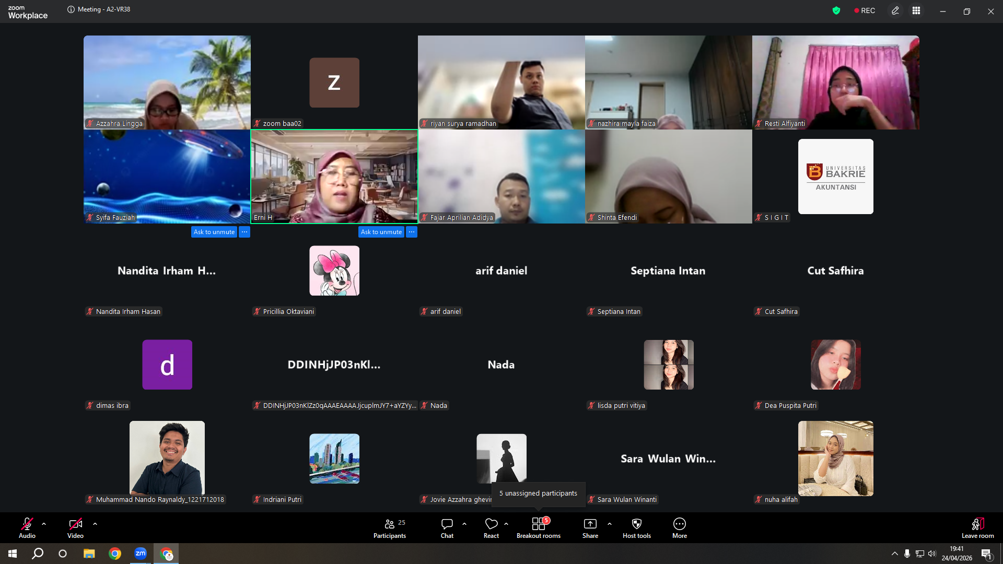The height and width of the screenshot is (564, 1003).
Task: Open the annotate pencil tool
Action: click(895, 10)
